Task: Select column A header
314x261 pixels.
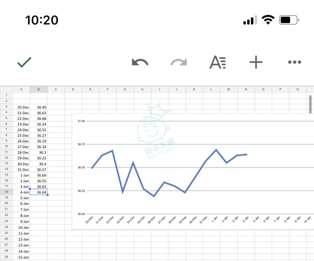Action: (x=21, y=89)
